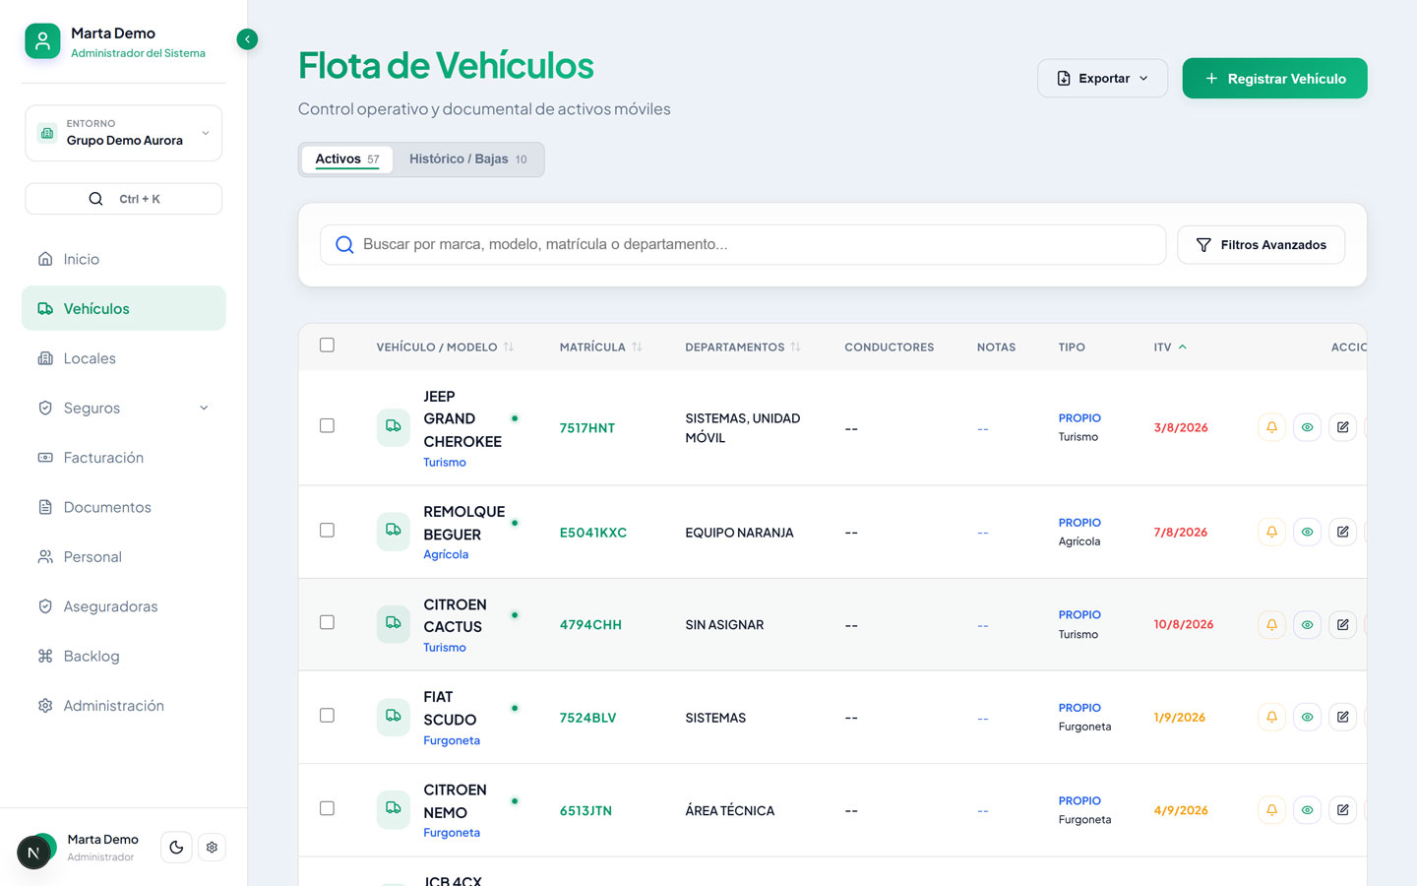The width and height of the screenshot is (1417, 886).
Task: Open license plate 7517HNT
Action: tap(587, 428)
